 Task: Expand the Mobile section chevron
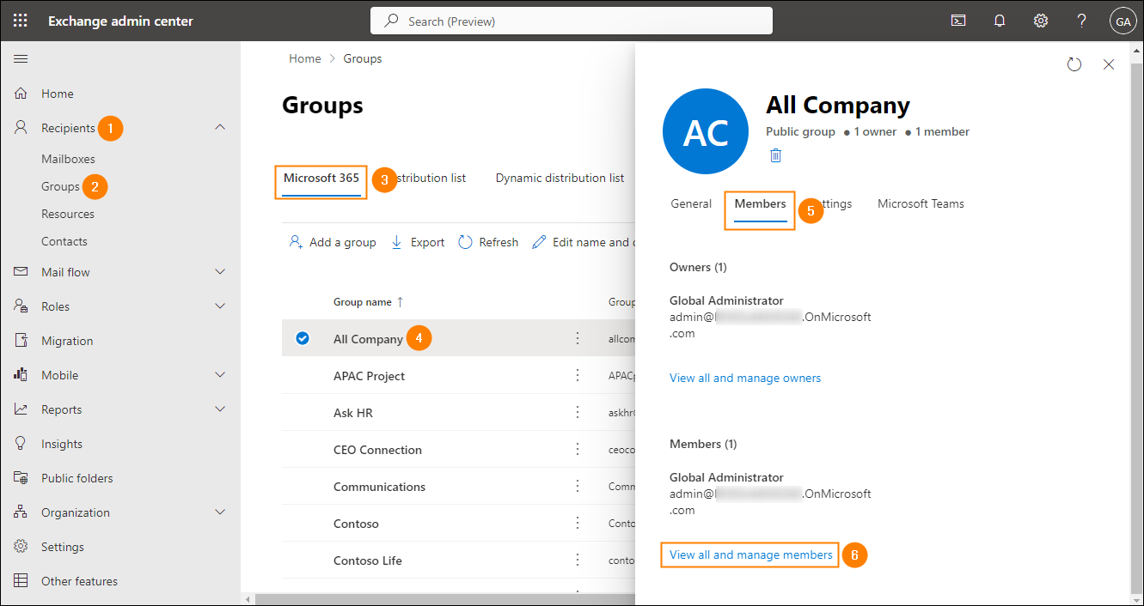(220, 374)
